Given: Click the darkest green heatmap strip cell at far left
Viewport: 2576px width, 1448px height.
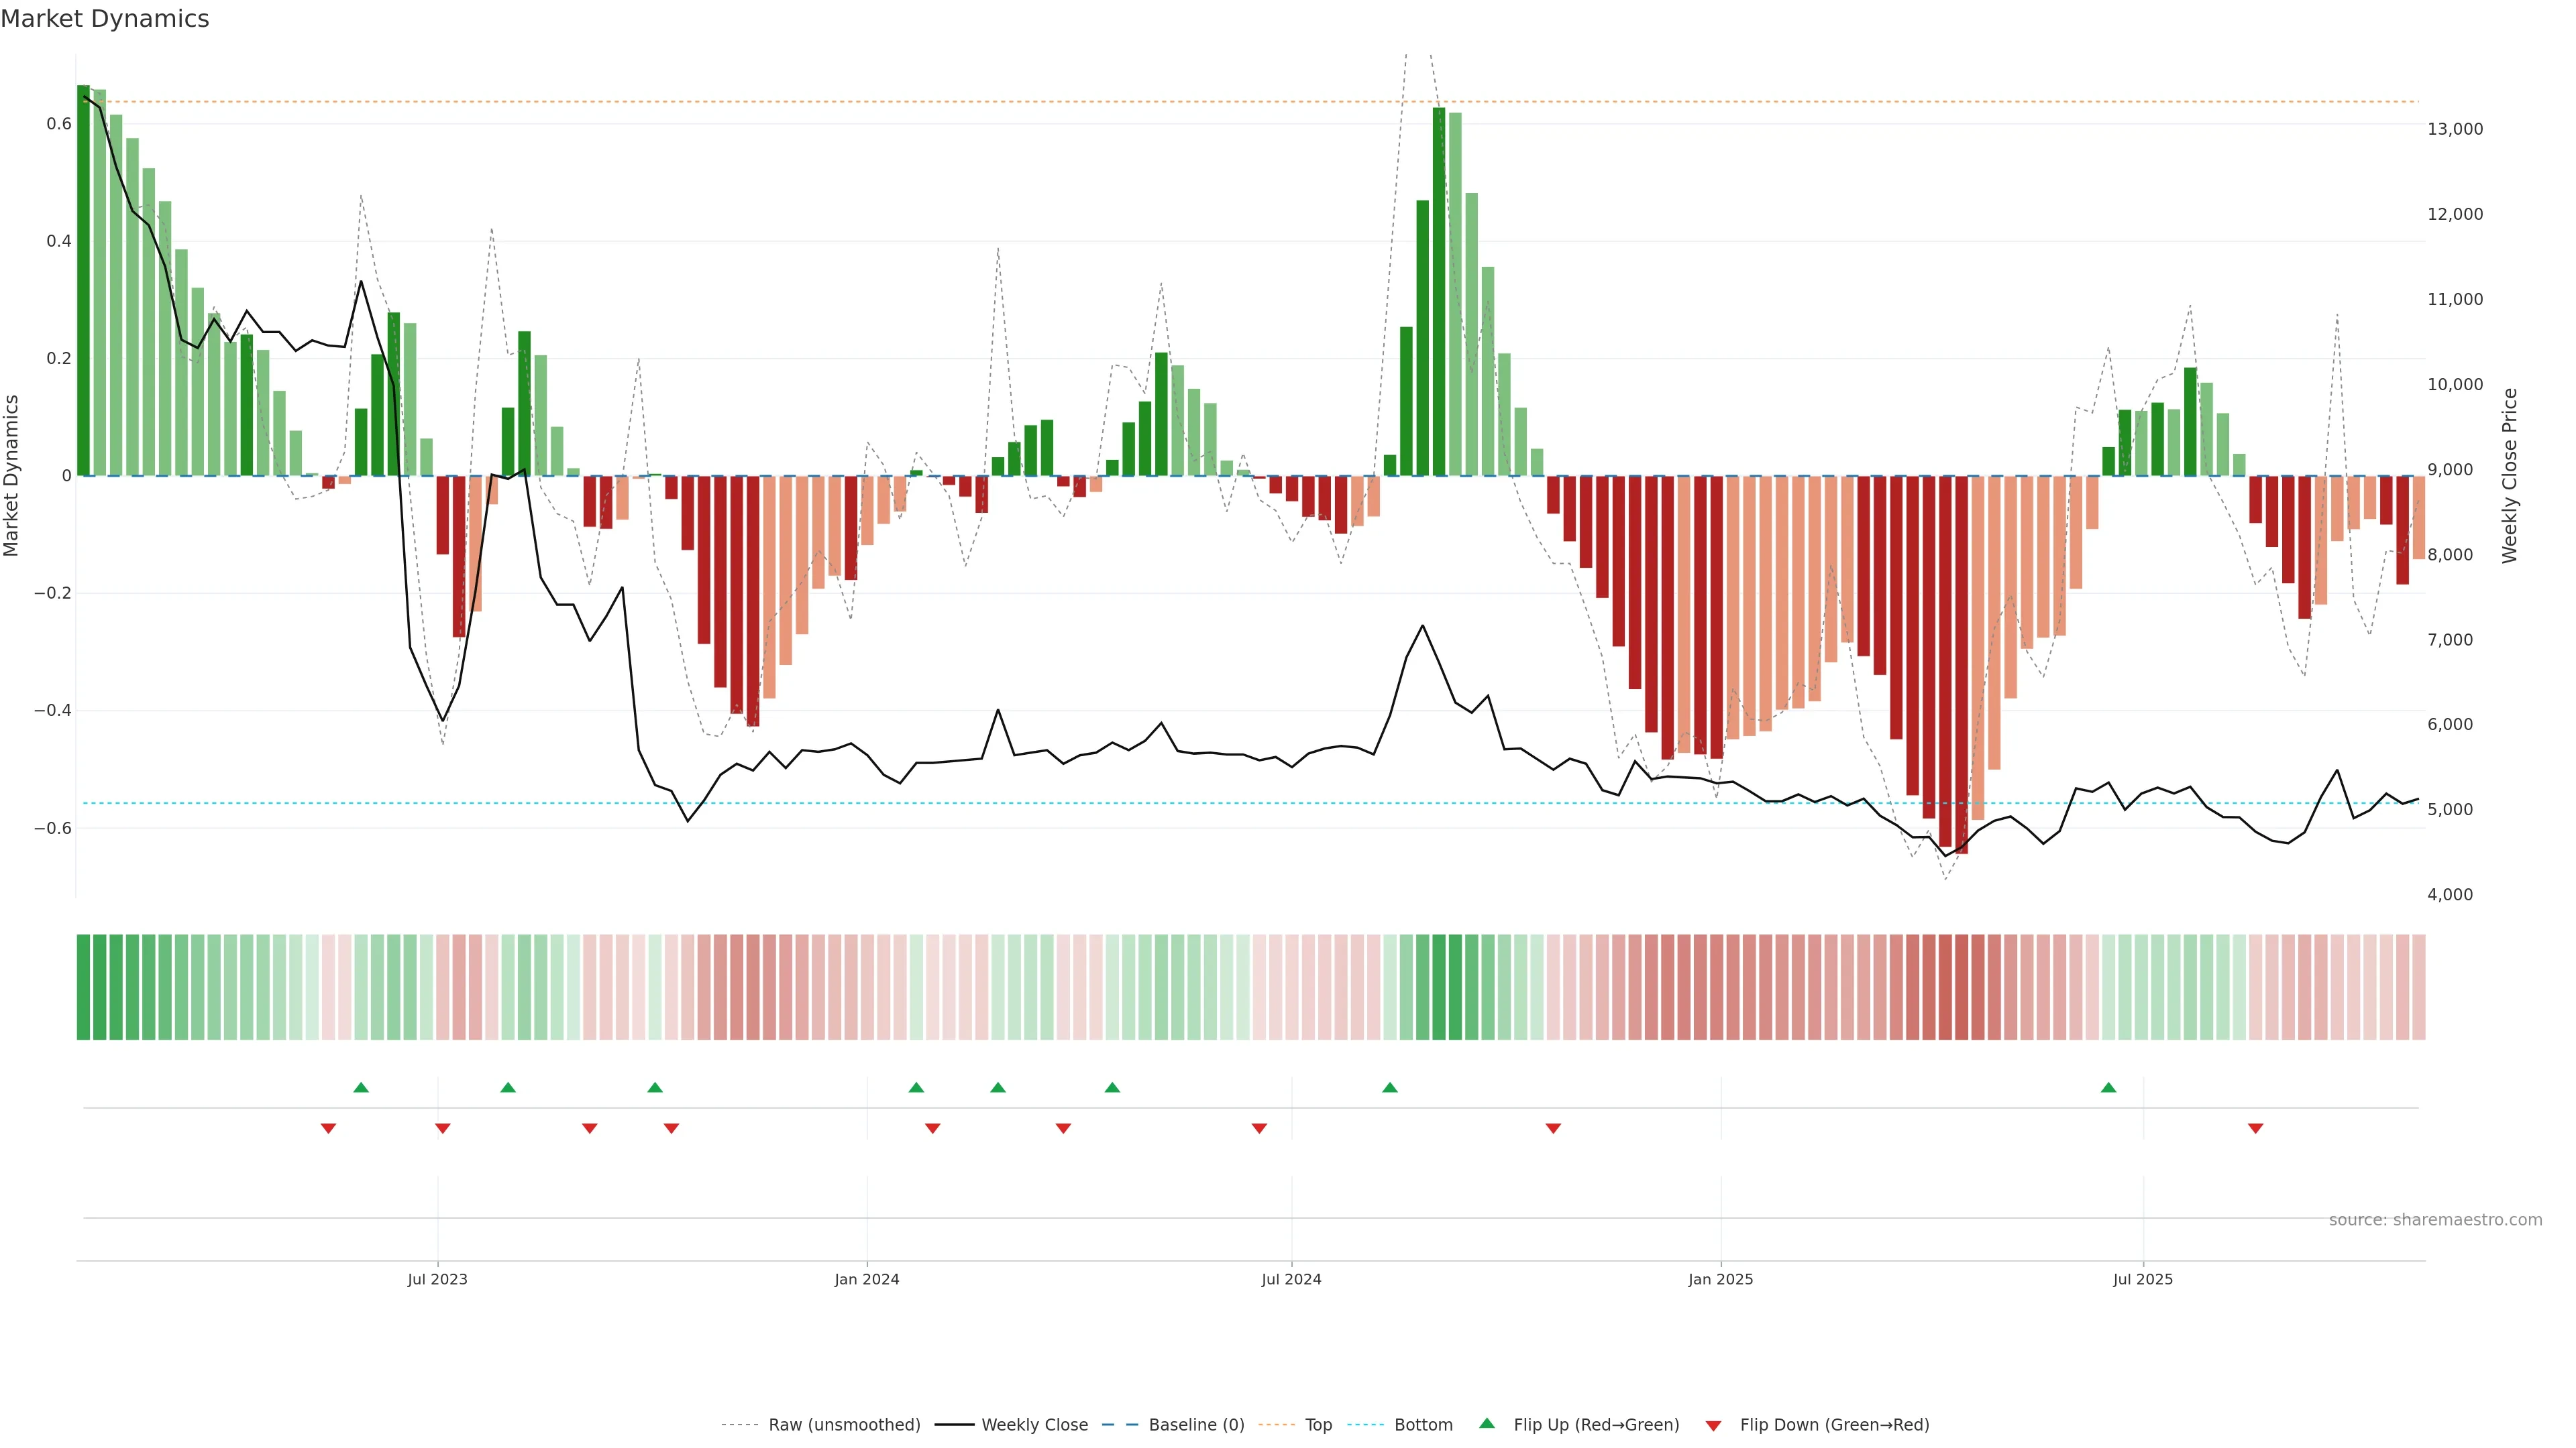Looking at the screenshot, I should [x=83, y=986].
